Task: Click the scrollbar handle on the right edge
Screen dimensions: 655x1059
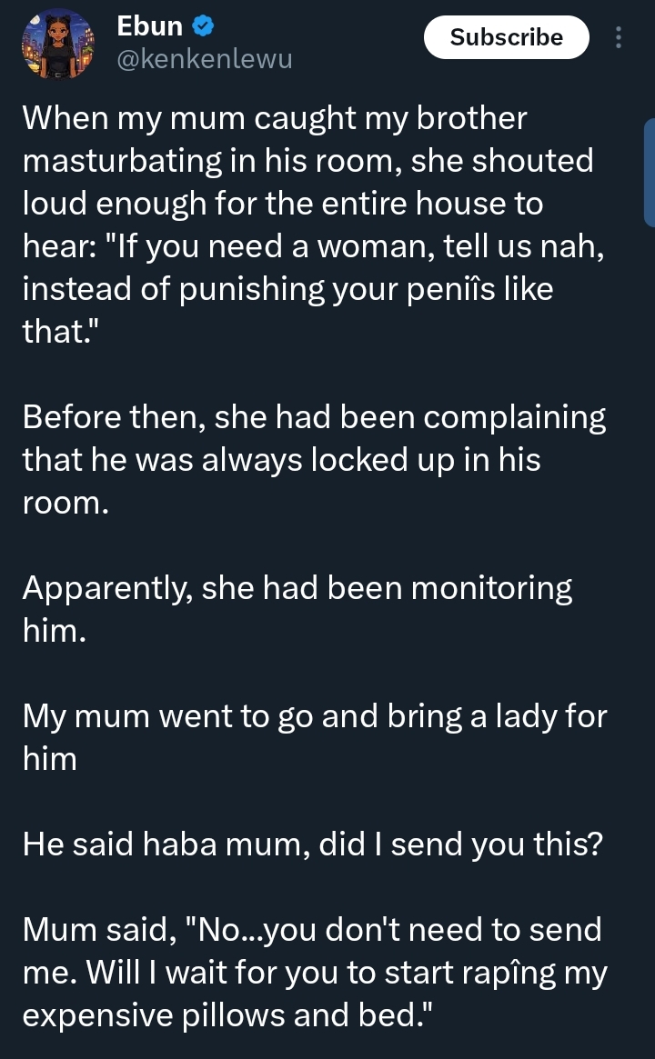Action: [649, 173]
